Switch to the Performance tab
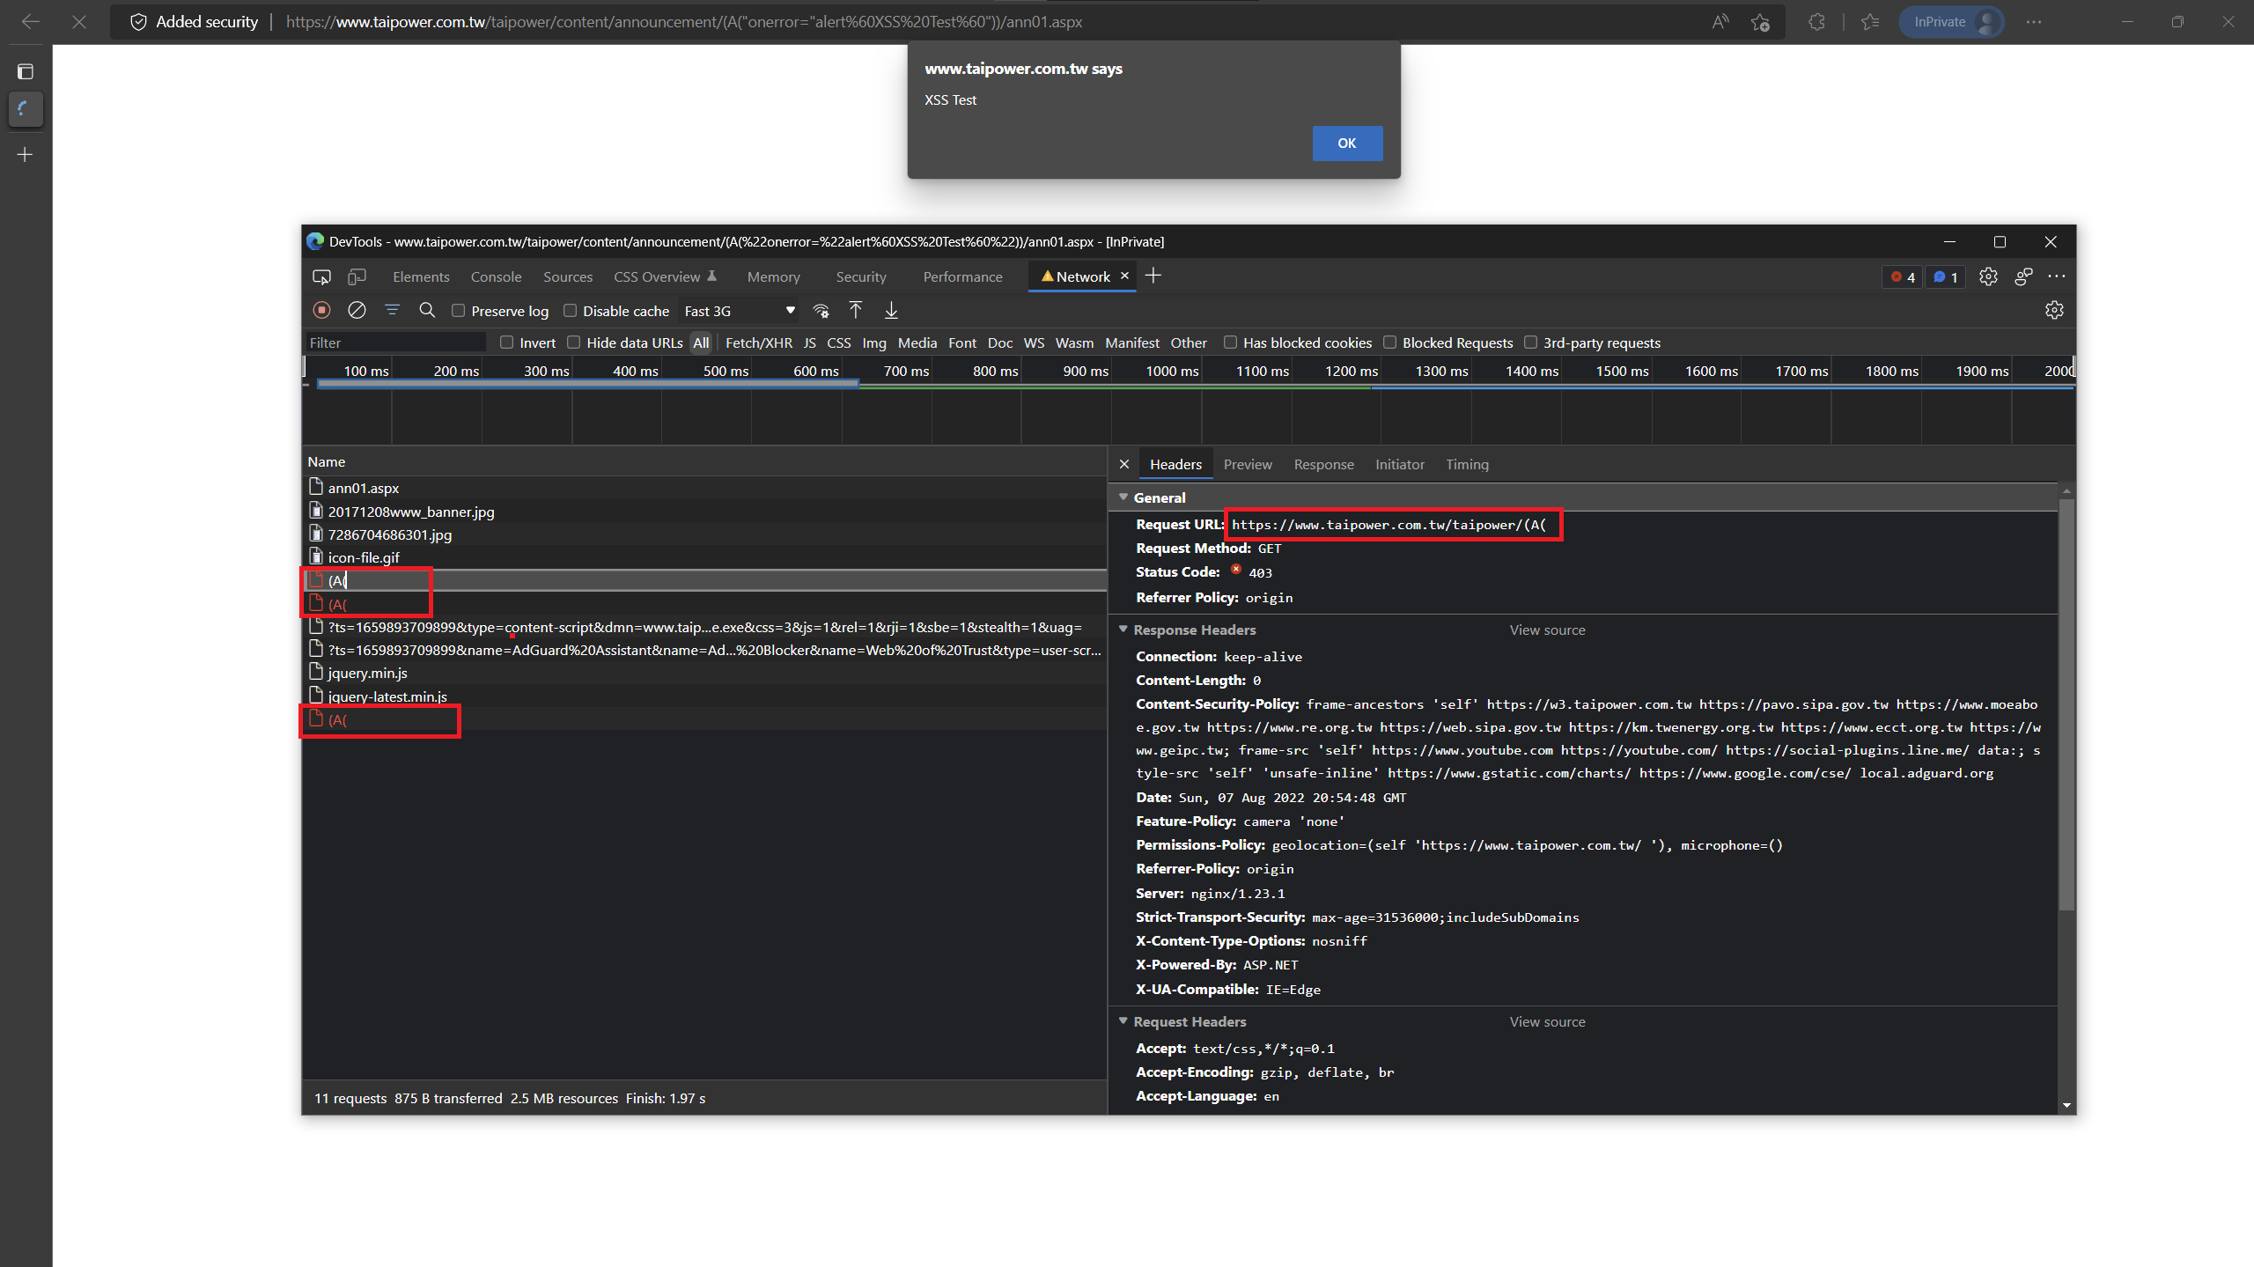The height and width of the screenshot is (1267, 2254). point(963,277)
